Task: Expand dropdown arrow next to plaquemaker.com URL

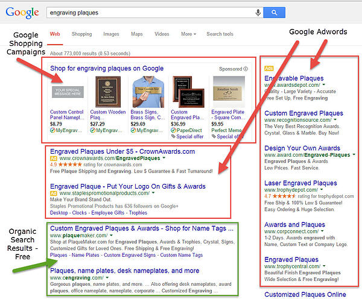Action: click(x=111, y=235)
